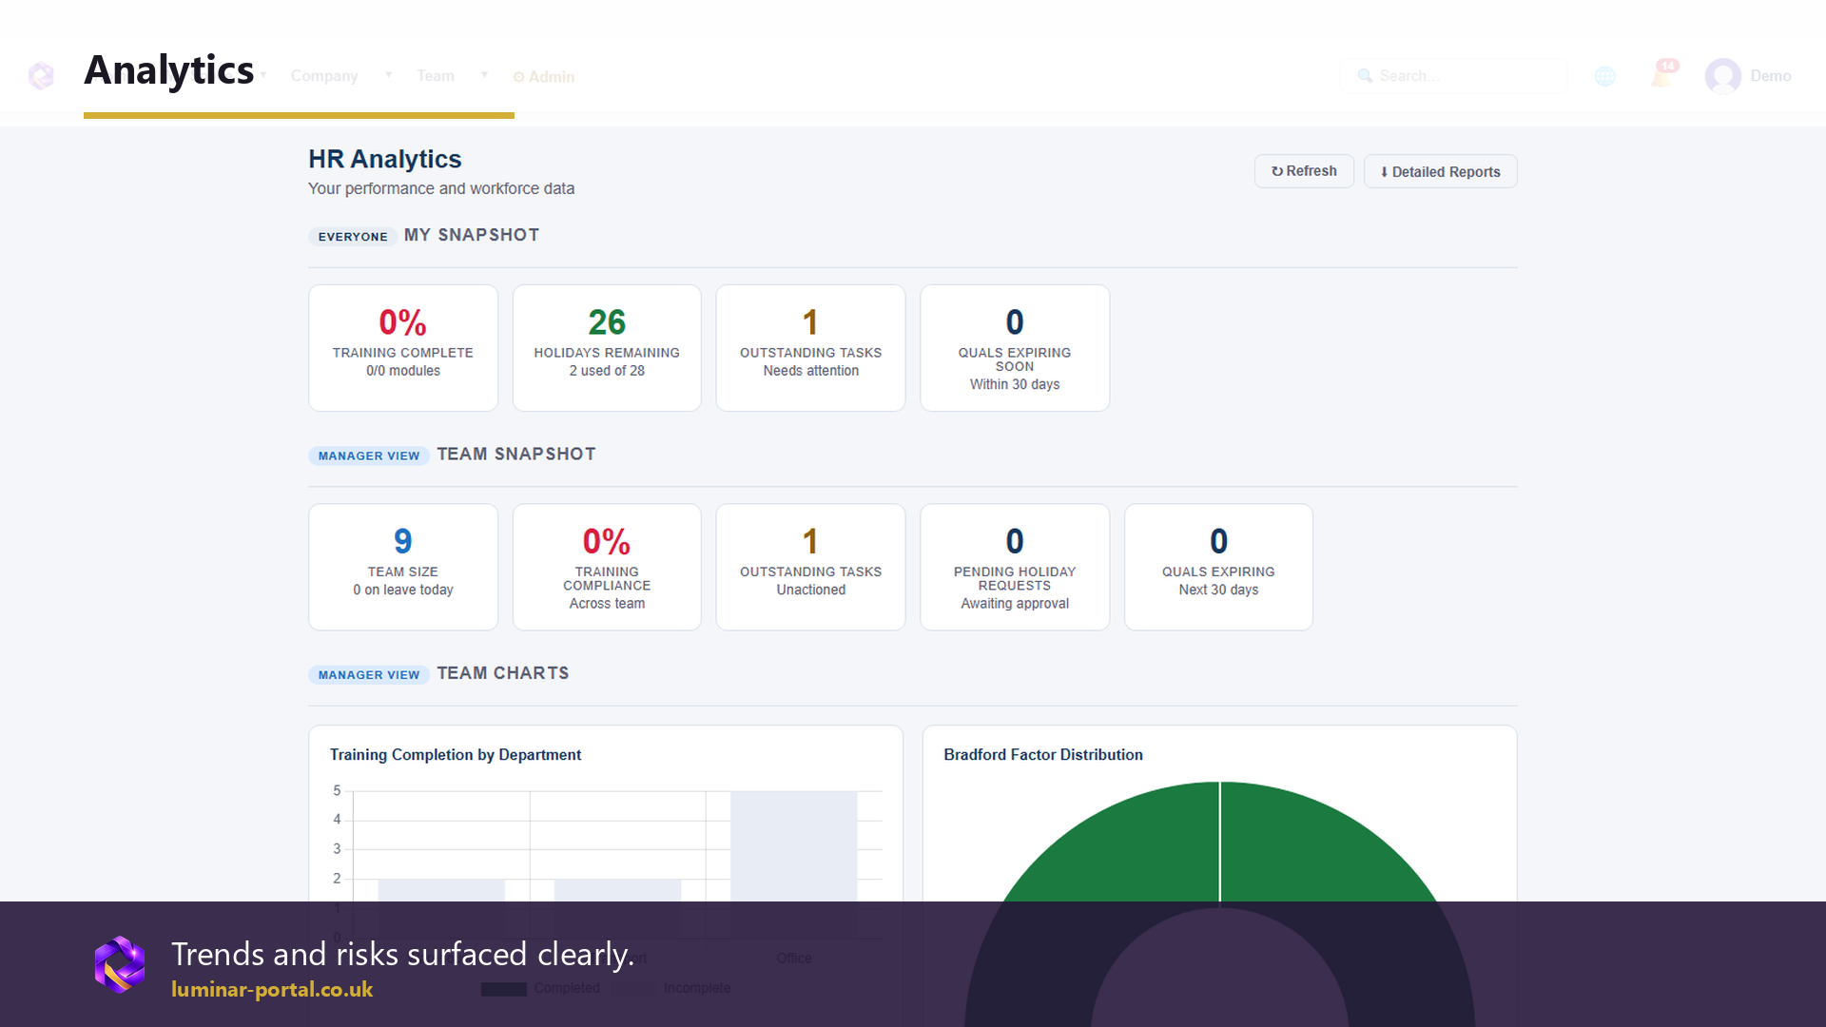
Task: Open the globe language icon
Action: 1605,76
